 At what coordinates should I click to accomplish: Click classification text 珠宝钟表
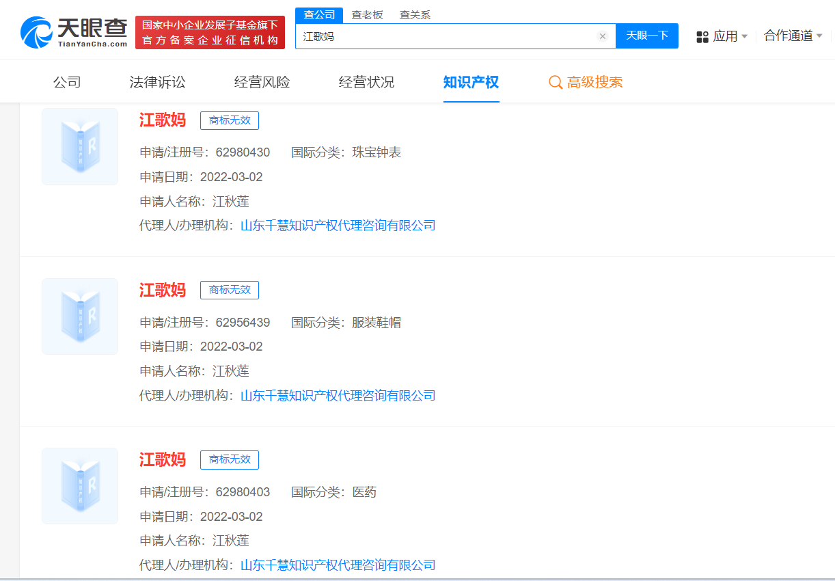coord(377,152)
